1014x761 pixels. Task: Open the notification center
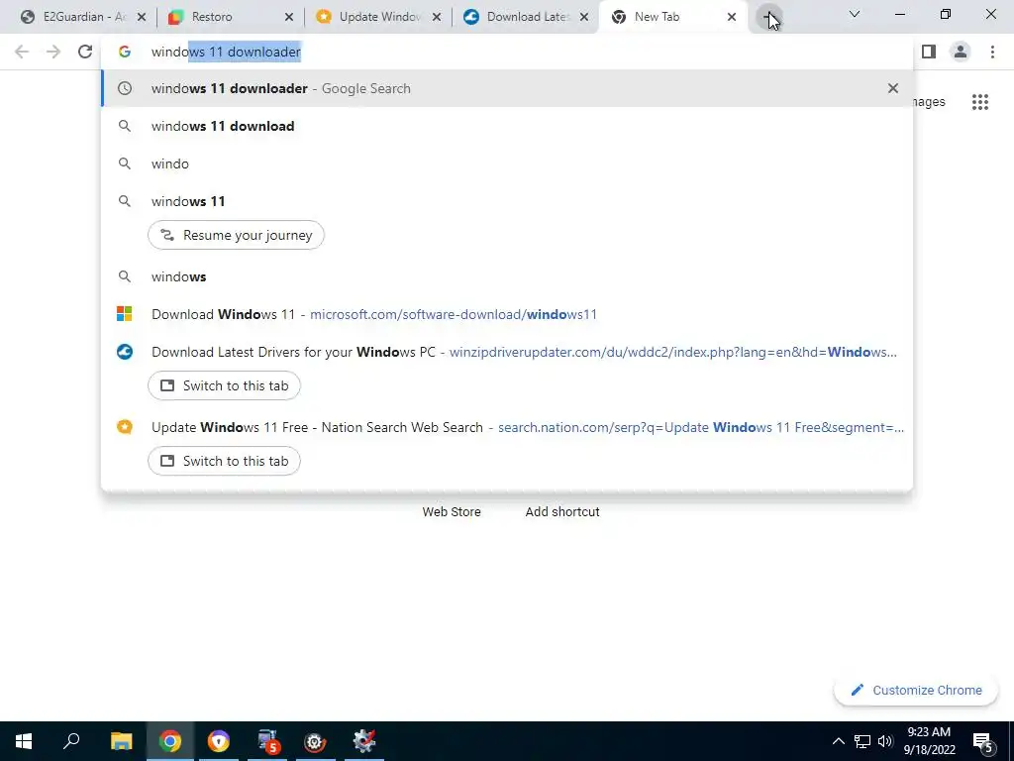point(982,741)
